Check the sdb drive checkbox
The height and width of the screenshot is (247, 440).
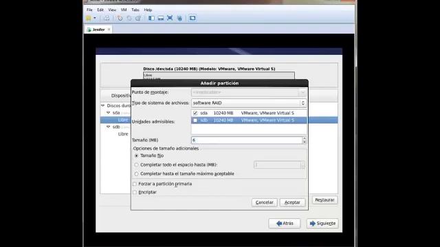click(195, 121)
